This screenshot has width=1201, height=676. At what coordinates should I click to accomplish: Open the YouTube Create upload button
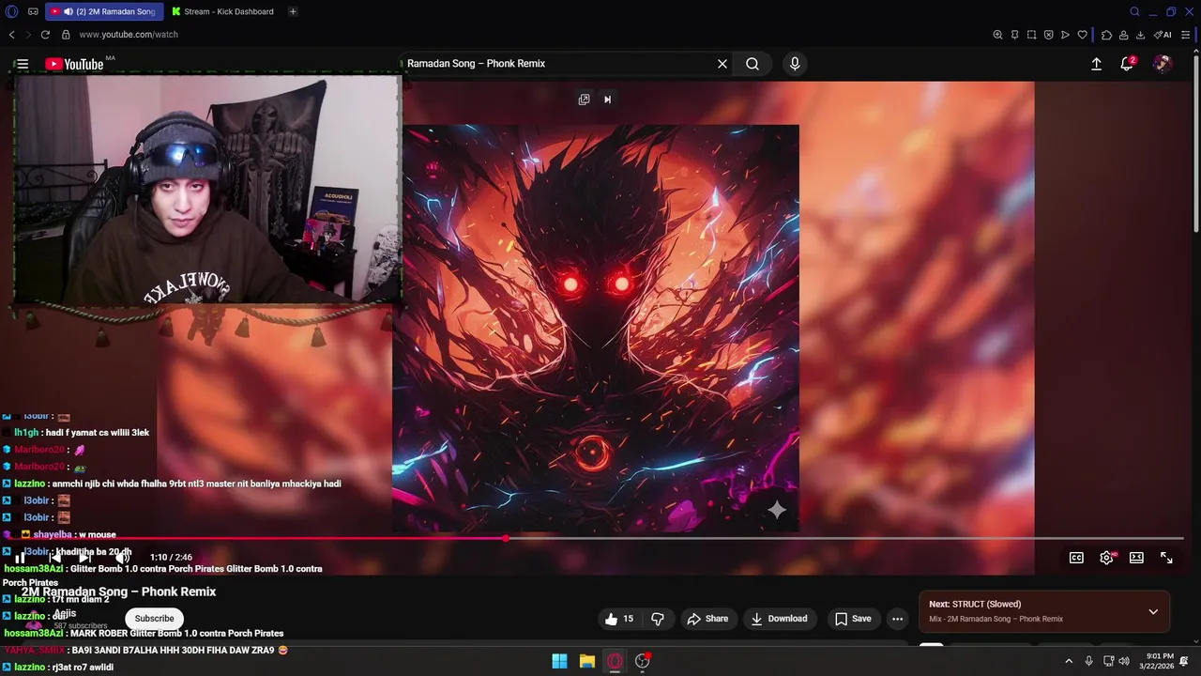[x=1096, y=64]
